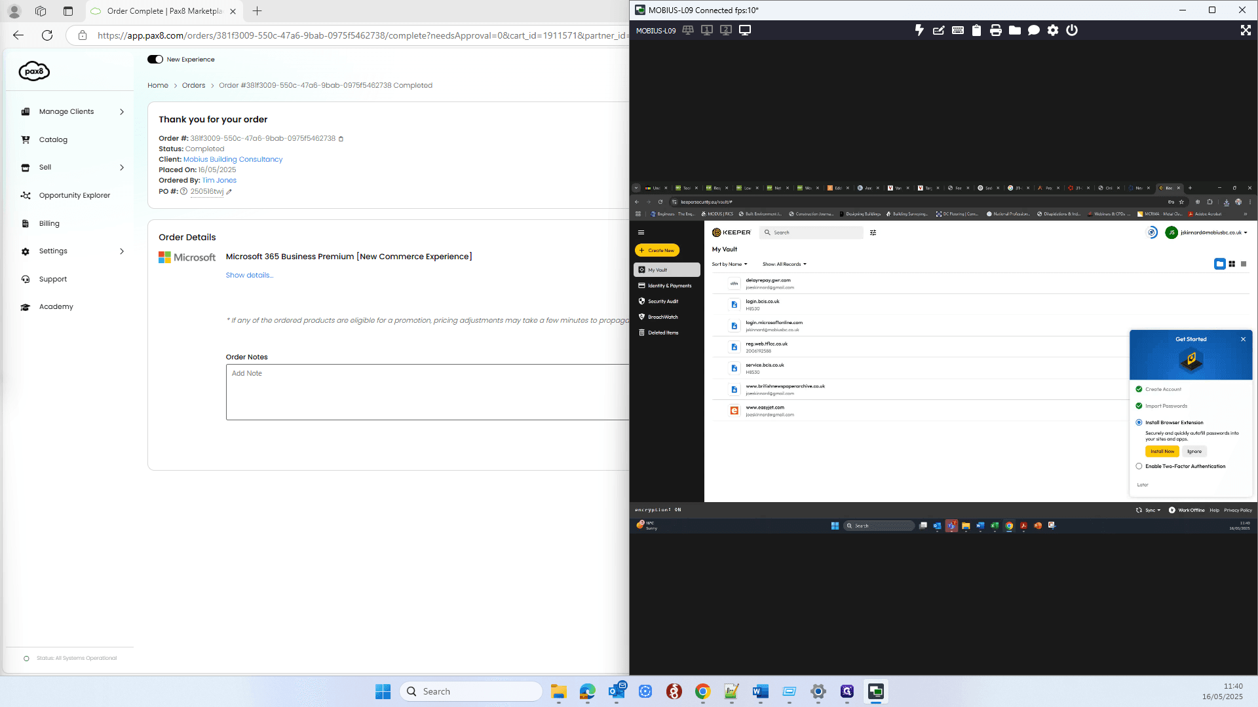Edit the PO number pencil icon
Image resolution: width=1258 pixels, height=707 pixels.
(x=229, y=192)
